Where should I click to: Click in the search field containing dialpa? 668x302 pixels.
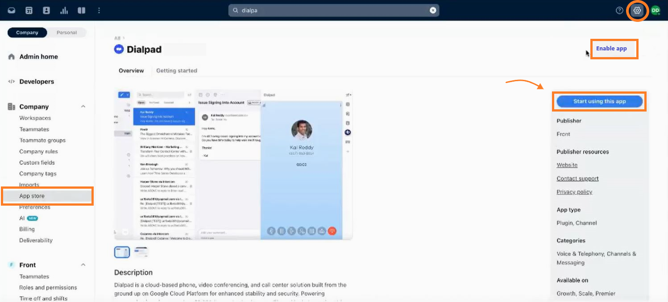click(334, 10)
